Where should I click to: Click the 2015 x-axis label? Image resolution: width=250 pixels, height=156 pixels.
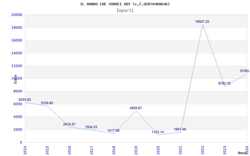[x=47, y=150]
